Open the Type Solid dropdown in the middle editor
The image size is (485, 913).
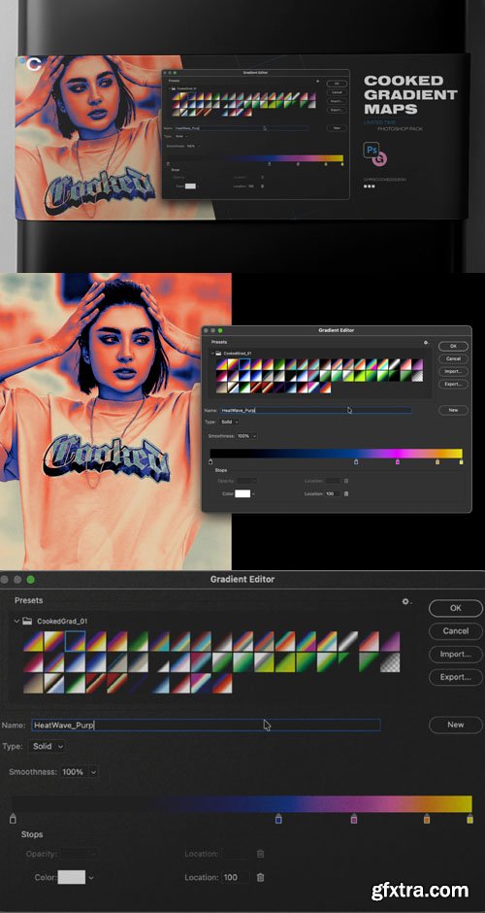click(229, 422)
